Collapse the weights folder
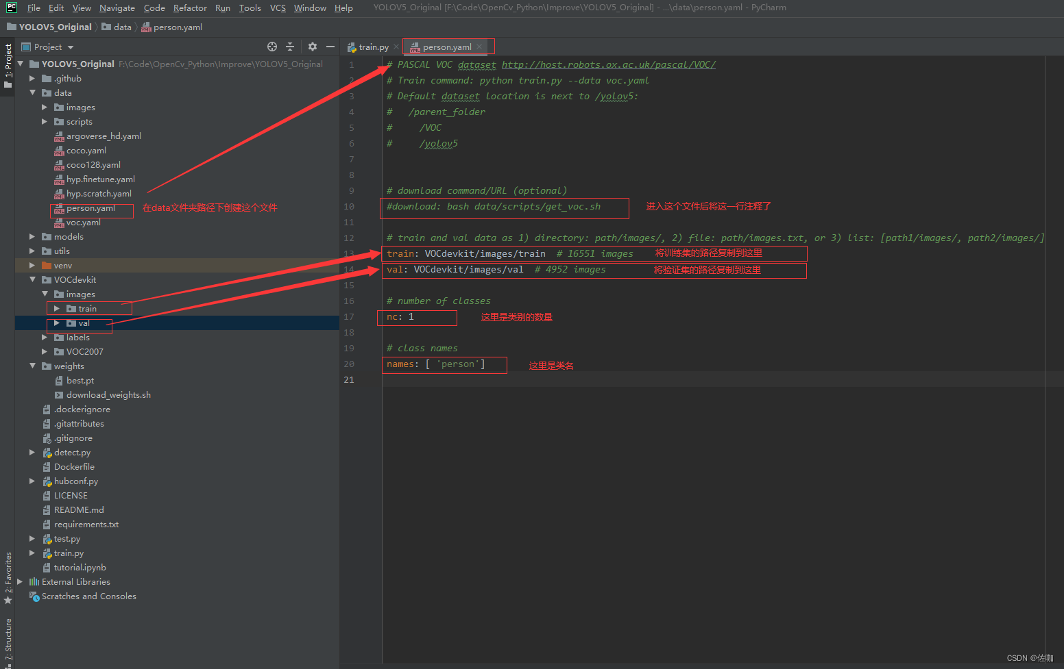The image size is (1064, 669). (x=32, y=366)
